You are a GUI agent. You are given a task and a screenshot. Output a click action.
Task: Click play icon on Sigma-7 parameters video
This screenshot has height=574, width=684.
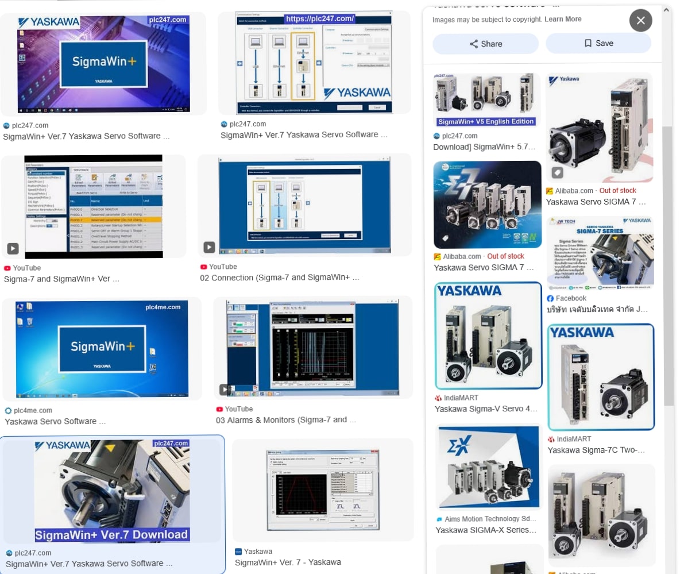tap(13, 248)
